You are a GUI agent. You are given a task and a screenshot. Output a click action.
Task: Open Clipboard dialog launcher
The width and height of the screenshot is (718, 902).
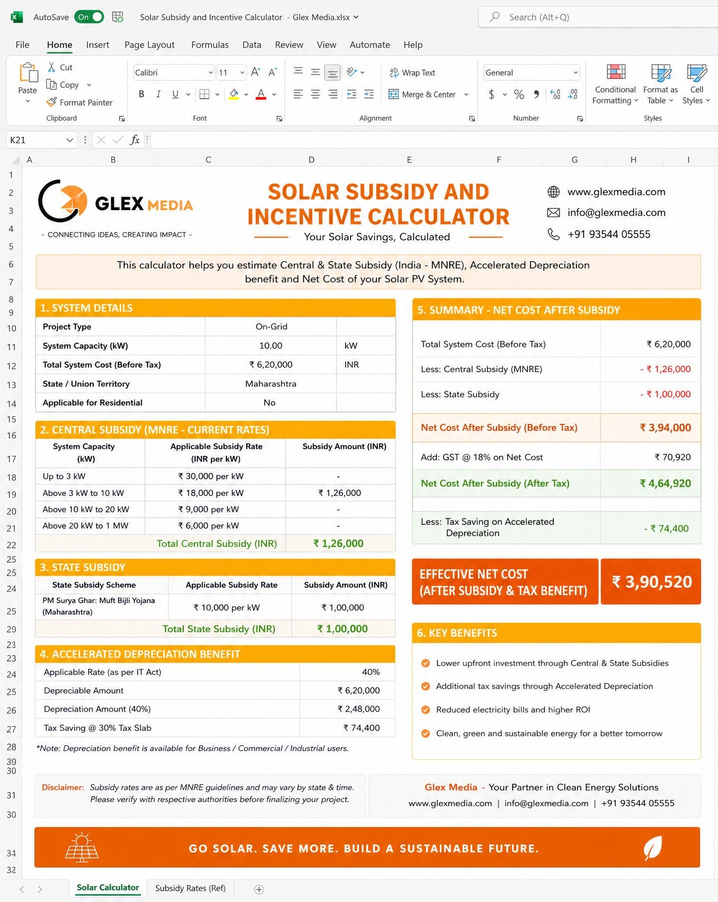(122, 119)
